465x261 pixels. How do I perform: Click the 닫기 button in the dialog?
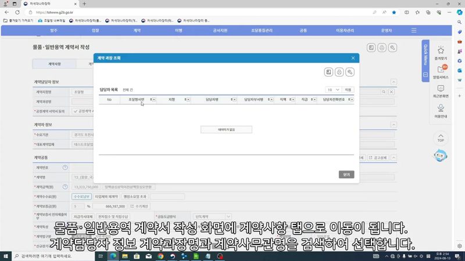(x=346, y=175)
